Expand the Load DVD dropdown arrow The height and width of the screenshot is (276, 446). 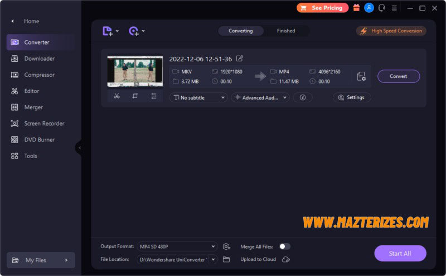pos(143,31)
